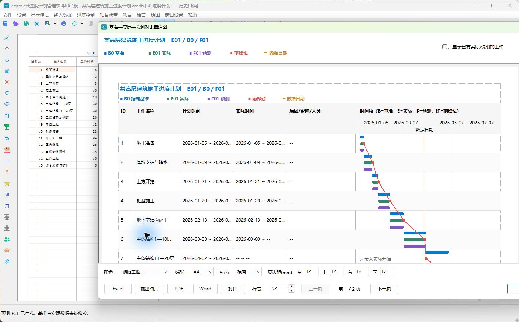Save the plan with the green floppy icon
The width and height of the screenshot is (519, 322).
(x=26, y=24)
